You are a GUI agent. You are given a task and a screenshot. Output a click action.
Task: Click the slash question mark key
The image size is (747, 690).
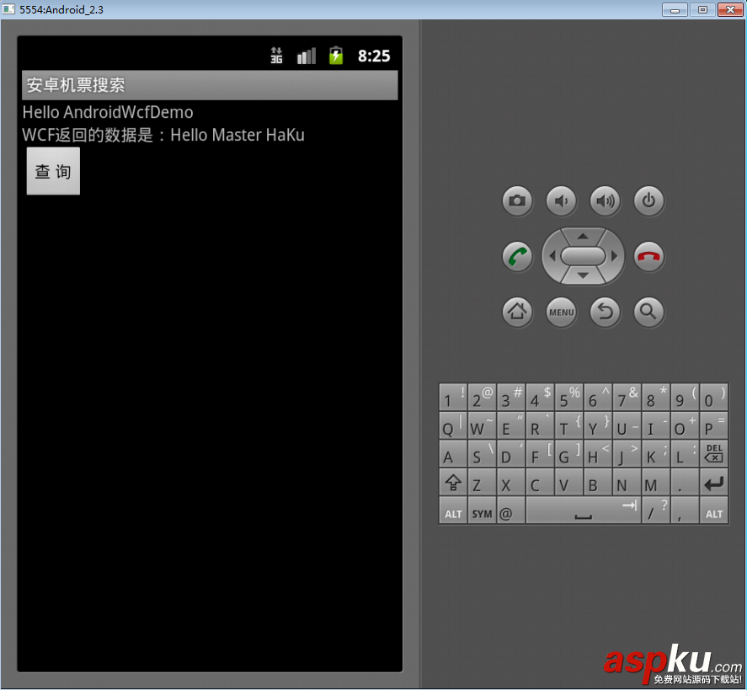pyautogui.click(x=655, y=511)
